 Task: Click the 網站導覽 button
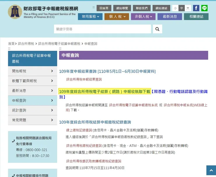pos(122,8)
